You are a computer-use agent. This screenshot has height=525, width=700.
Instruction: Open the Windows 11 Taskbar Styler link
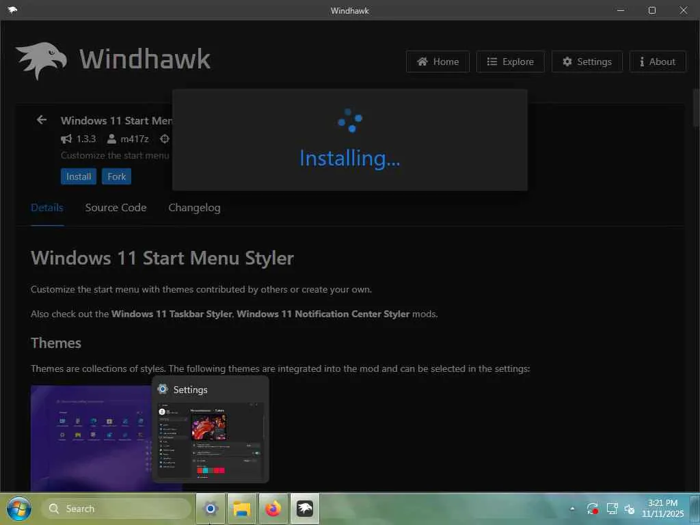[x=172, y=314]
